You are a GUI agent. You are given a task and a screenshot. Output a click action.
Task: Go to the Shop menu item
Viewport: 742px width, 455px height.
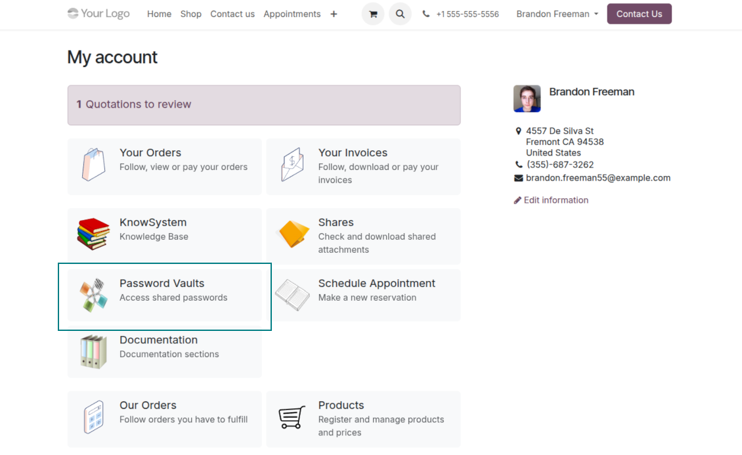click(x=191, y=14)
